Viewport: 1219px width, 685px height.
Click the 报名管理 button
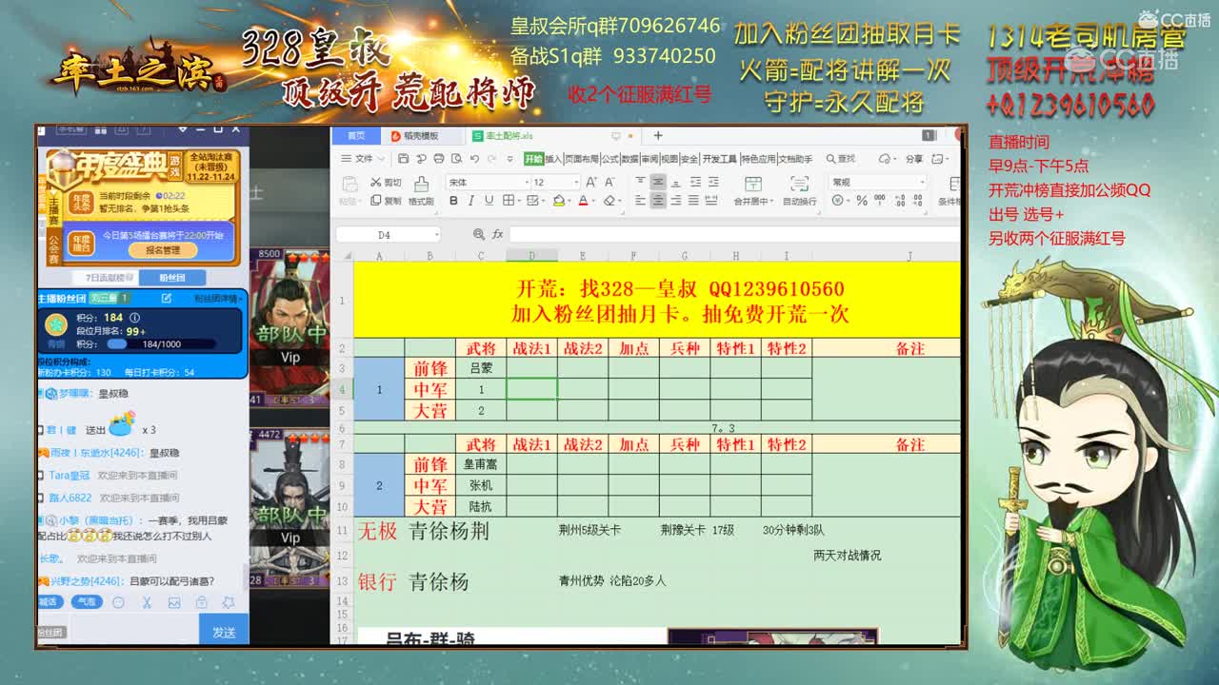click(x=163, y=250)
